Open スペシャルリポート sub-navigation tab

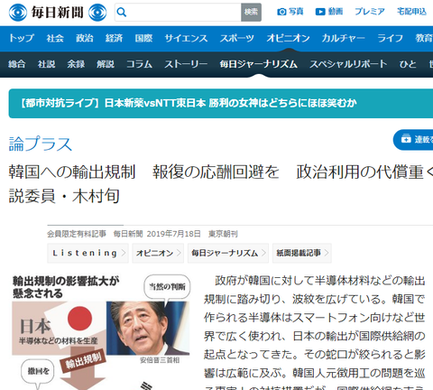click(x=348, y=64)
